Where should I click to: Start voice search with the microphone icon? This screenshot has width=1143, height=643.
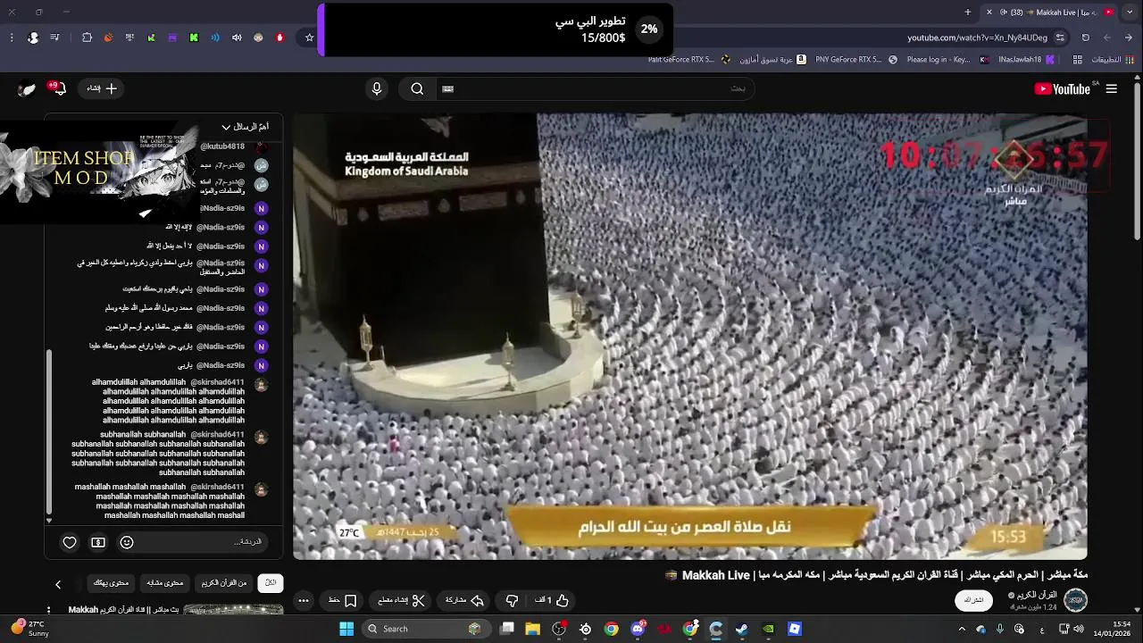[377, 88]
